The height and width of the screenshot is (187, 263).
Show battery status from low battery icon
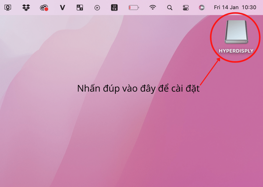click(133, 7)
